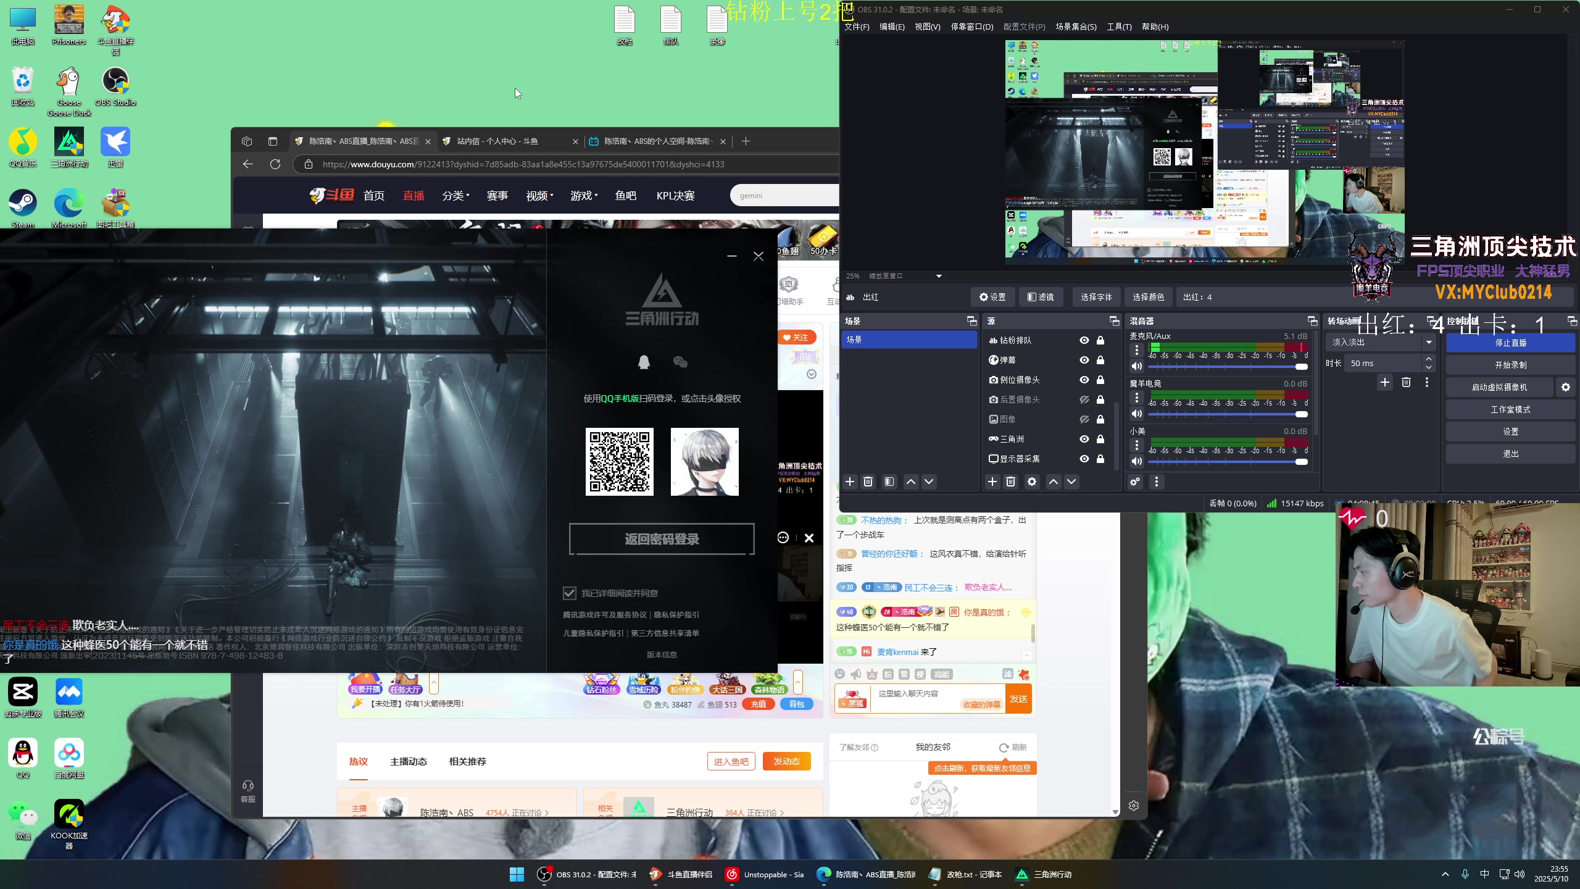Open 小美 audio channel options menu
This screenshot has width=1580, height=889.
[x=1137, y=445]
